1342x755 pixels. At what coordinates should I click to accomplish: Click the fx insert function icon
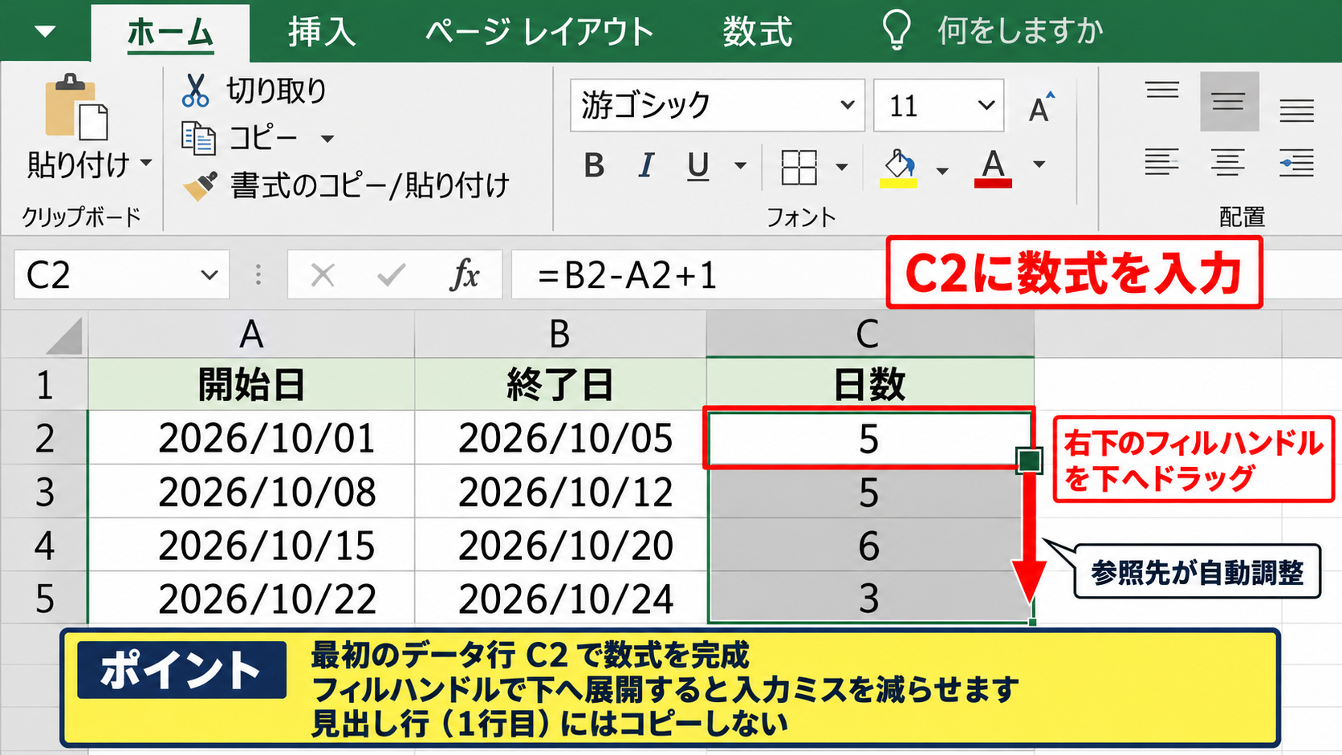[465, 275]
